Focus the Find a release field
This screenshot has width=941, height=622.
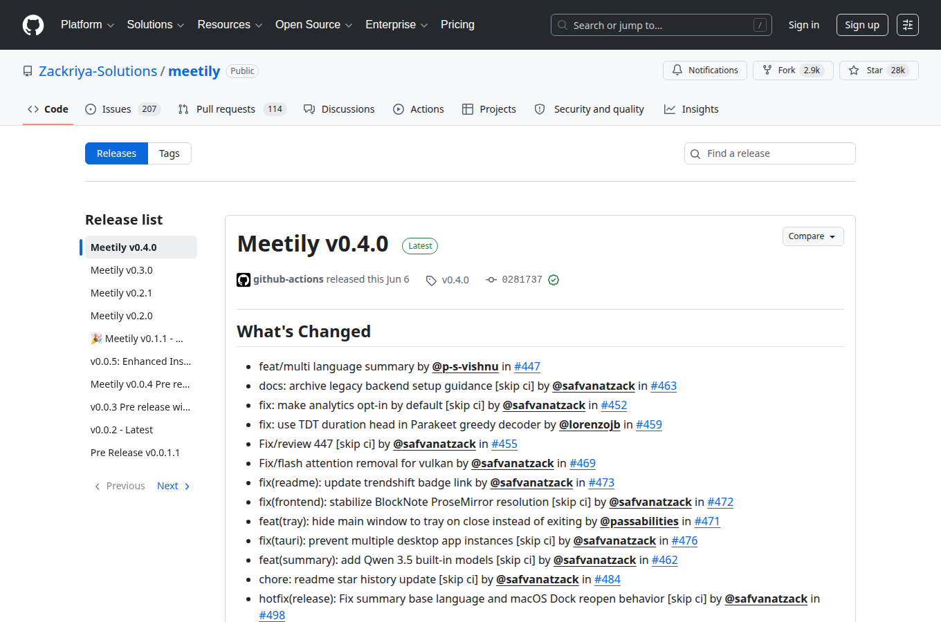[x=770, y=153]
